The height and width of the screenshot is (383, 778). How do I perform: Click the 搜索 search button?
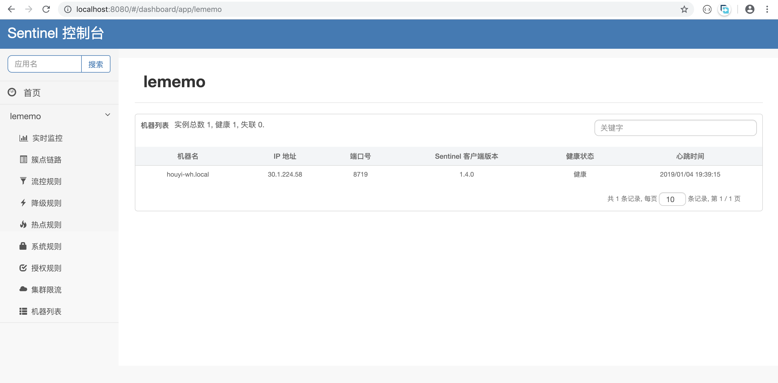pyautogui.click(x=96, y=64)
